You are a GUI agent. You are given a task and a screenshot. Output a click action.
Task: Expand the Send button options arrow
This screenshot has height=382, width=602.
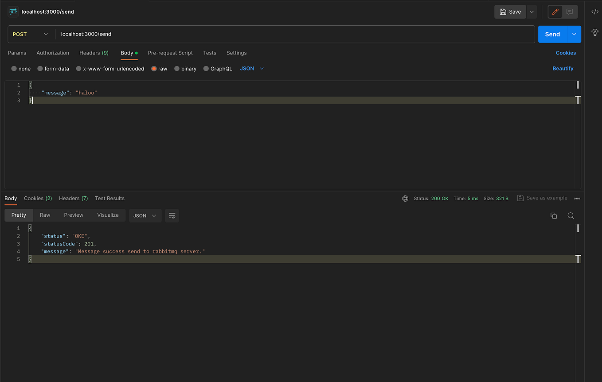pyautogui.click(x=574, y=34)
